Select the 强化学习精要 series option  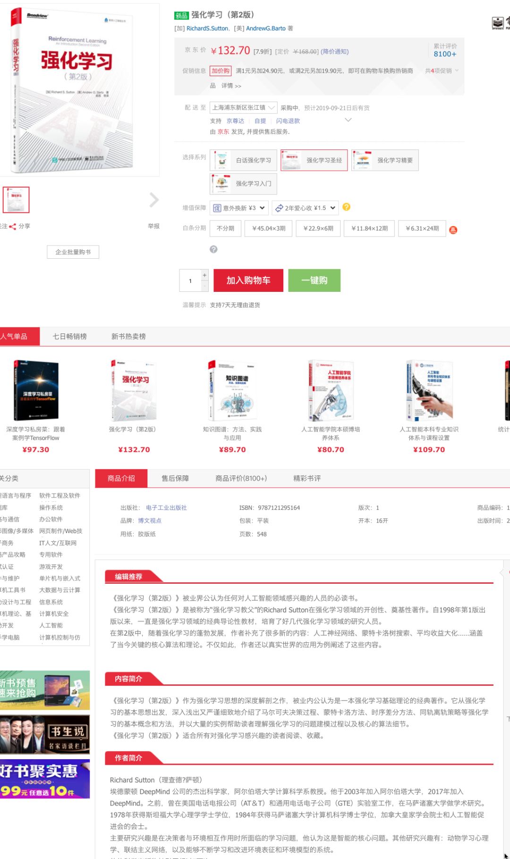385,160
